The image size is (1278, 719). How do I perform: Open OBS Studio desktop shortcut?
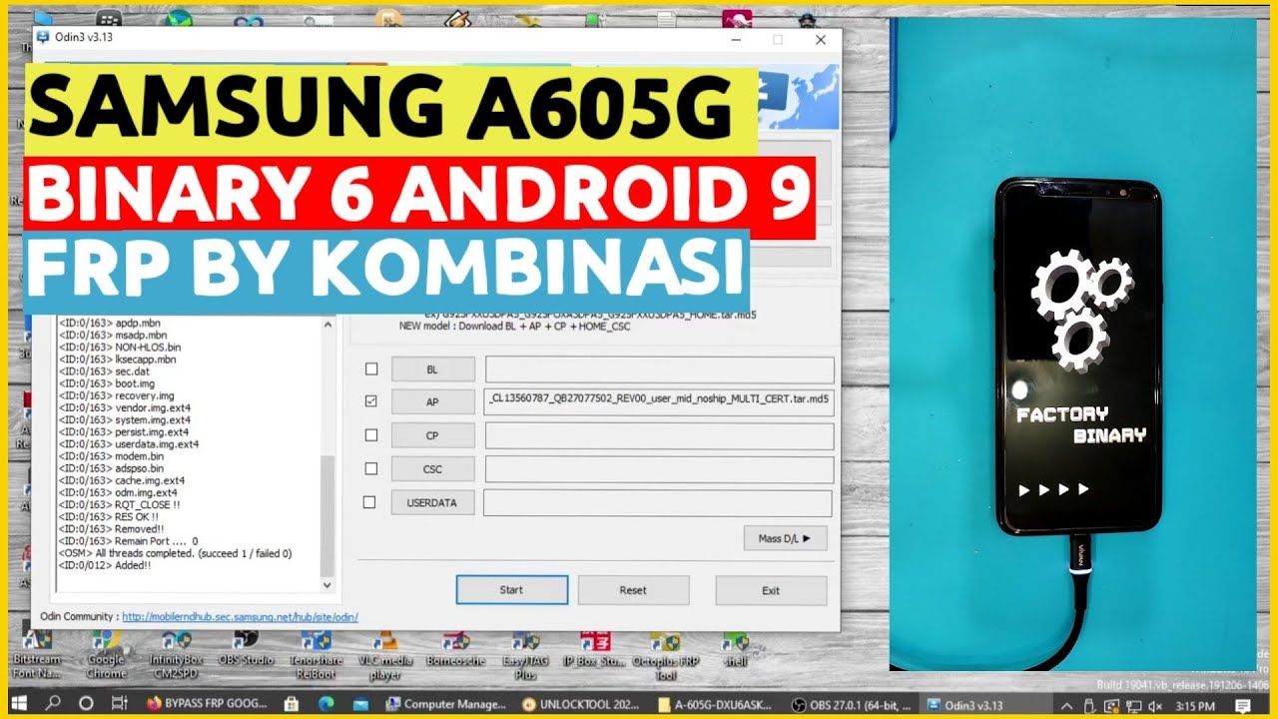[246, 648]
